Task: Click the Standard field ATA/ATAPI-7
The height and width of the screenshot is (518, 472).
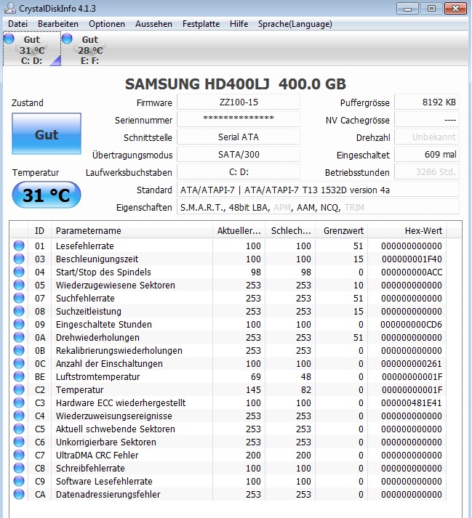Action: (x=319, y=190)
